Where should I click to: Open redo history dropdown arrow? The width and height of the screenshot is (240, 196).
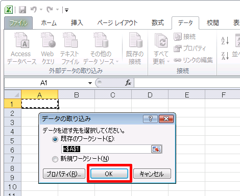[57, 10]
